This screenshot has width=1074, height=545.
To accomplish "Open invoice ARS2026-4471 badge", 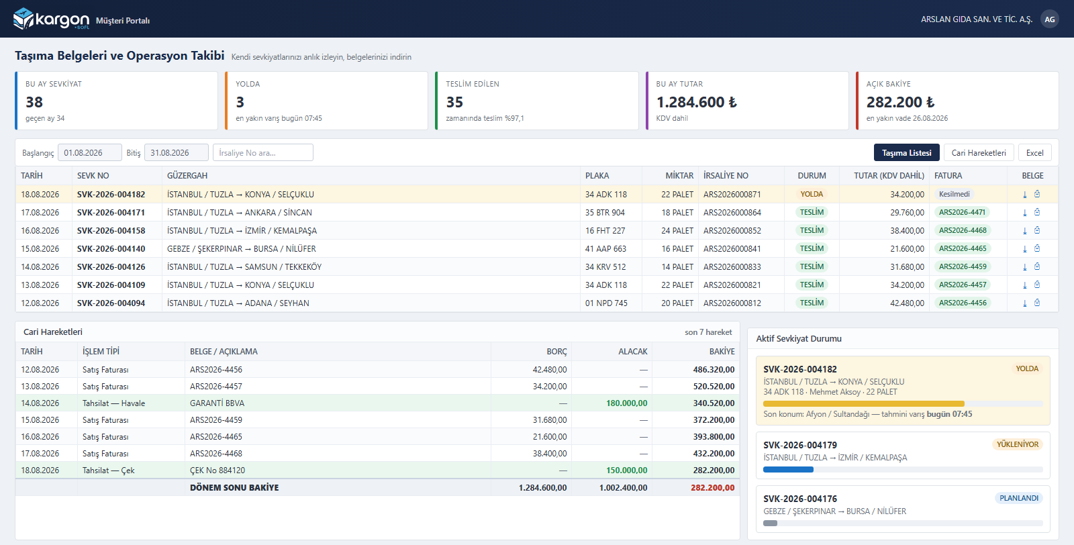I will click(963, 212).
